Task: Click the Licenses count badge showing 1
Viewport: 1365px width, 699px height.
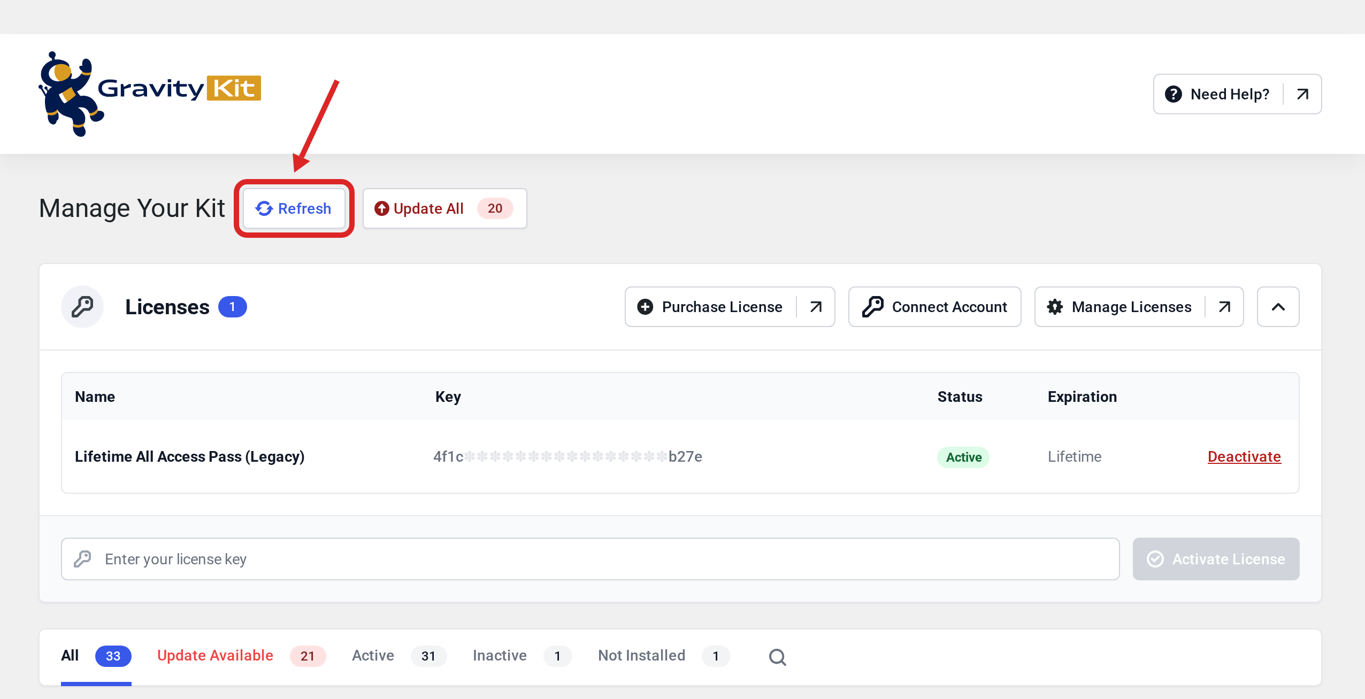Action: (x=232, y=307)
